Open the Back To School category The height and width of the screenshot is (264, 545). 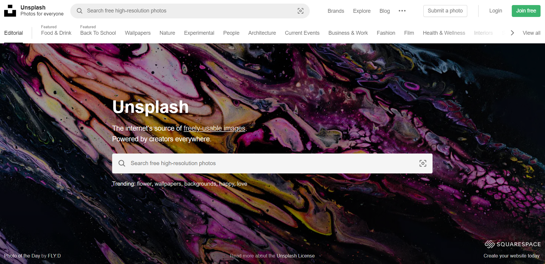[98, 33]
